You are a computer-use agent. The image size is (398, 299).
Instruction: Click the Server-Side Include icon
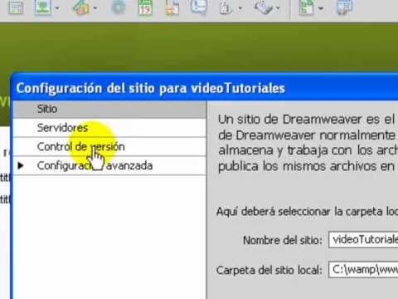point(172,7)
